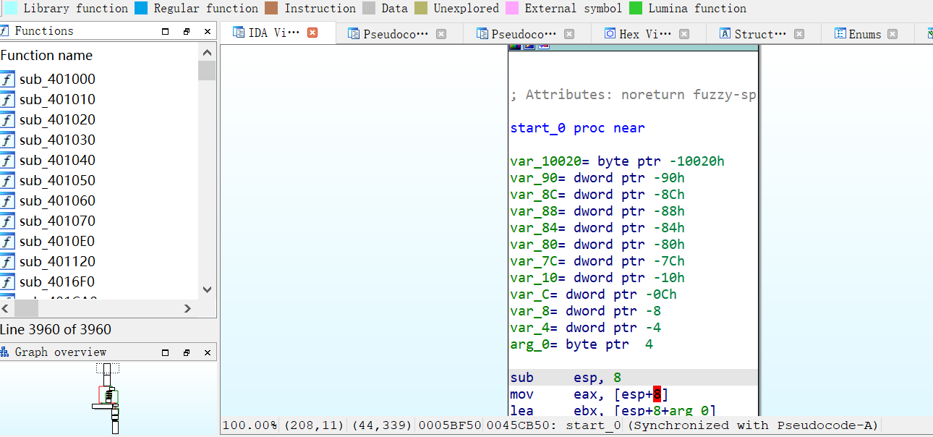Click the horizontal scroll-right arrow in Functions
This screenshot has height=437, width=933.
click(x=187, y=308)
